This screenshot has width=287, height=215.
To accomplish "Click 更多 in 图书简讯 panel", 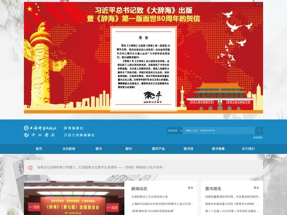I will (256, 188).
